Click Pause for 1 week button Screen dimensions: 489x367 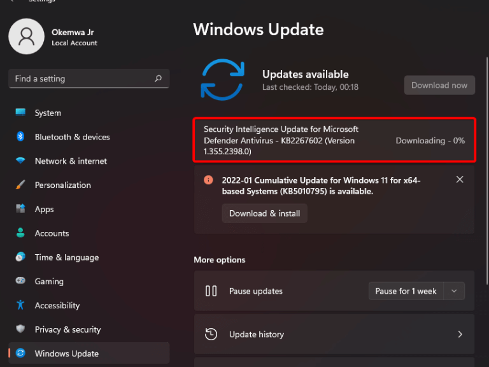point(406,291)
